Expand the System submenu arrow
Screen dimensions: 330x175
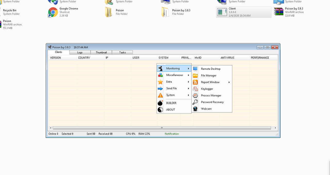point(188,95)
